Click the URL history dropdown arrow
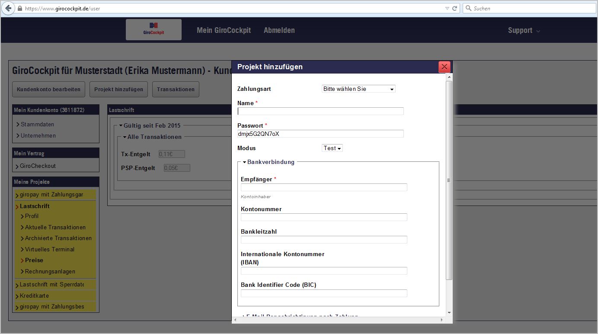This screenshot has width=598, height=334. pos(447,8)
